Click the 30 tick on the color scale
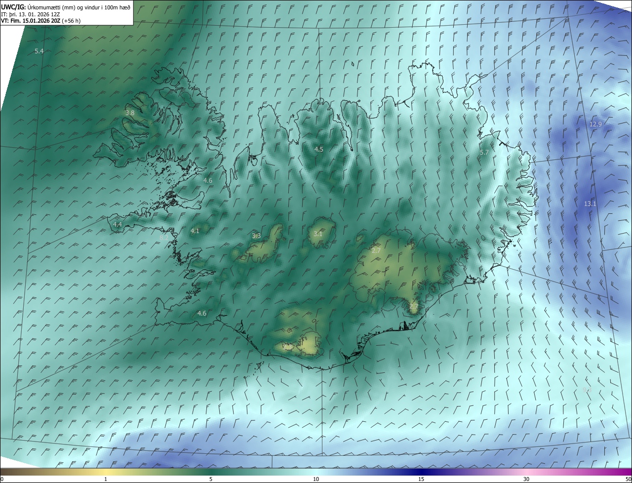This screenshot has height=483, width=632. click(x=526, y=479)
